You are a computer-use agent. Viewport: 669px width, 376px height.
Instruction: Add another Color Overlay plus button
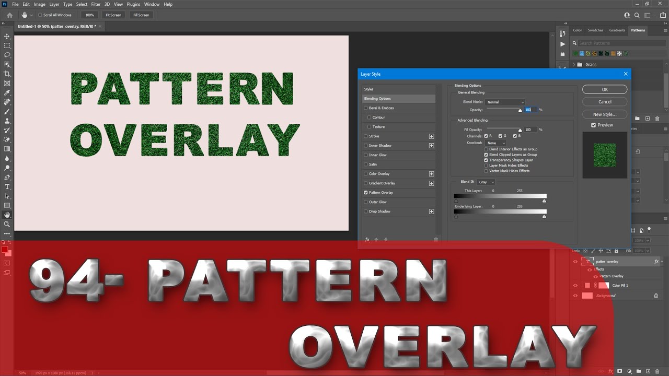point(432,174)
